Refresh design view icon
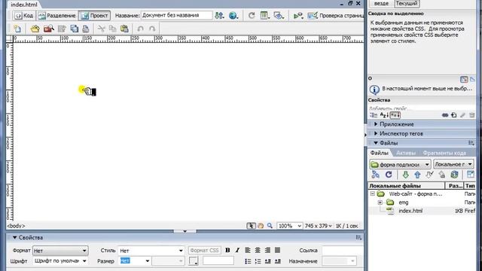Image resolution: width=482 pixels, height=271 pixels. [x=252, y=15]
